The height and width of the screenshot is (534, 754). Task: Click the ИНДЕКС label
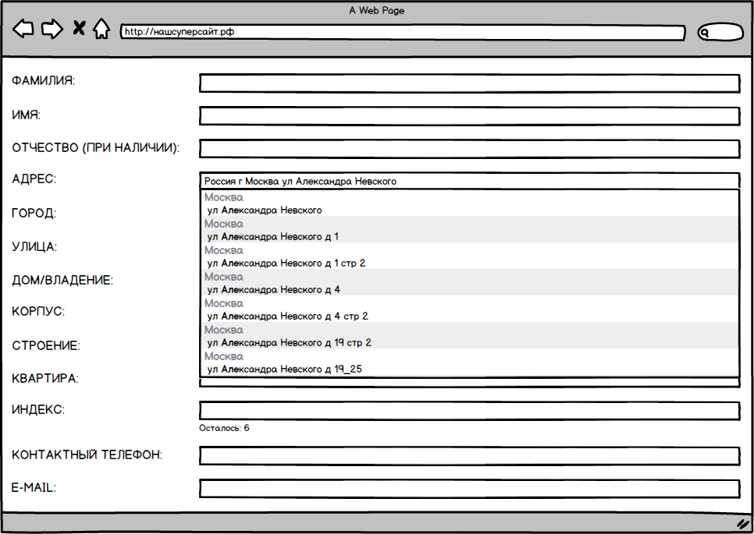point(38,409)
